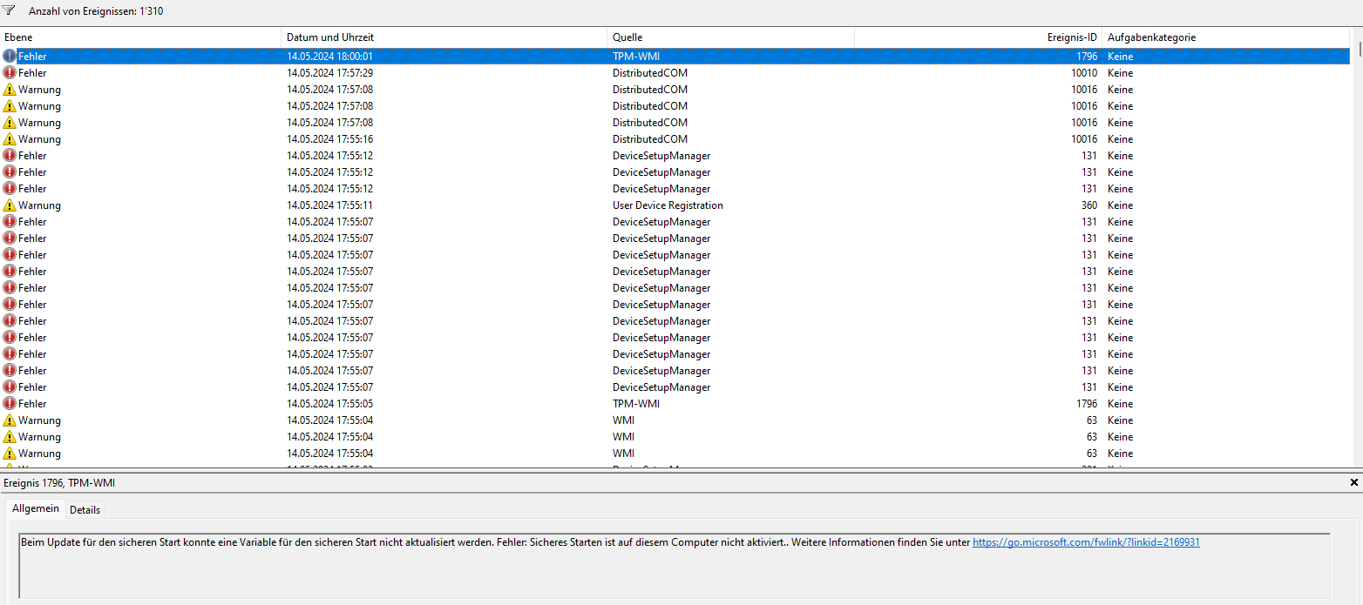1363x605 pixels.
Task: Switch to the Allgemein tab
Action: tap(36, 508)
